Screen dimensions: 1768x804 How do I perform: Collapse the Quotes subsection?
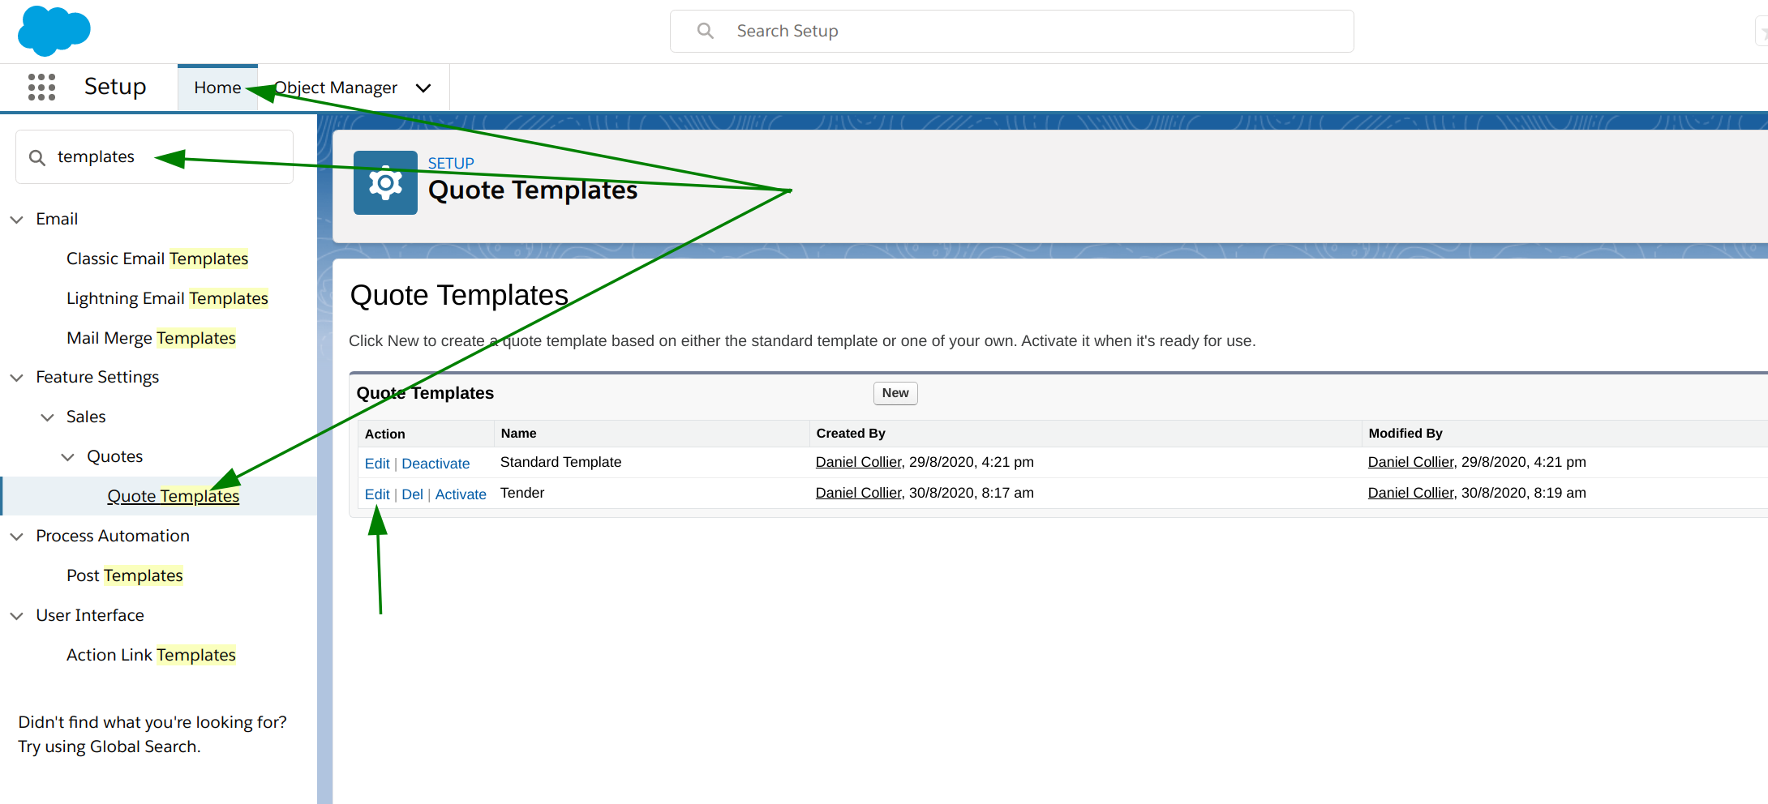pyautogui.click(x=68, y=457)
